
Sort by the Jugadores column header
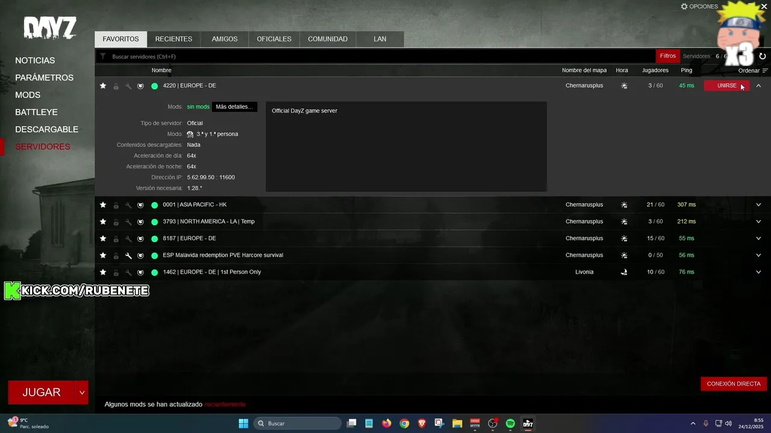coord(655,70)
